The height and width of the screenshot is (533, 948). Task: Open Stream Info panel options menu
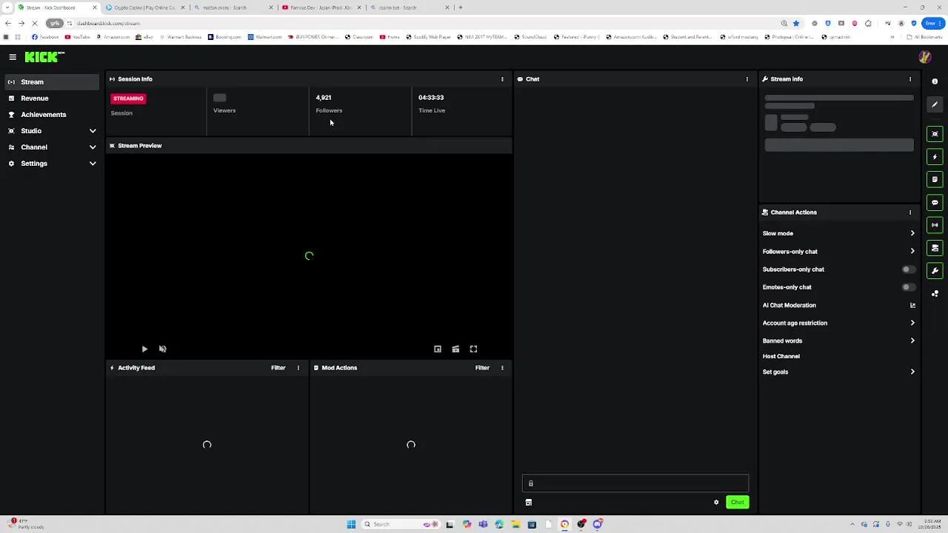(x=910, y=79)
